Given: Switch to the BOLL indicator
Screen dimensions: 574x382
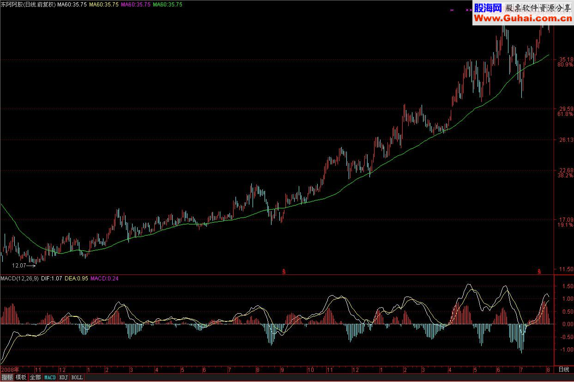Looking at the screenshot, I should point(78,377).
